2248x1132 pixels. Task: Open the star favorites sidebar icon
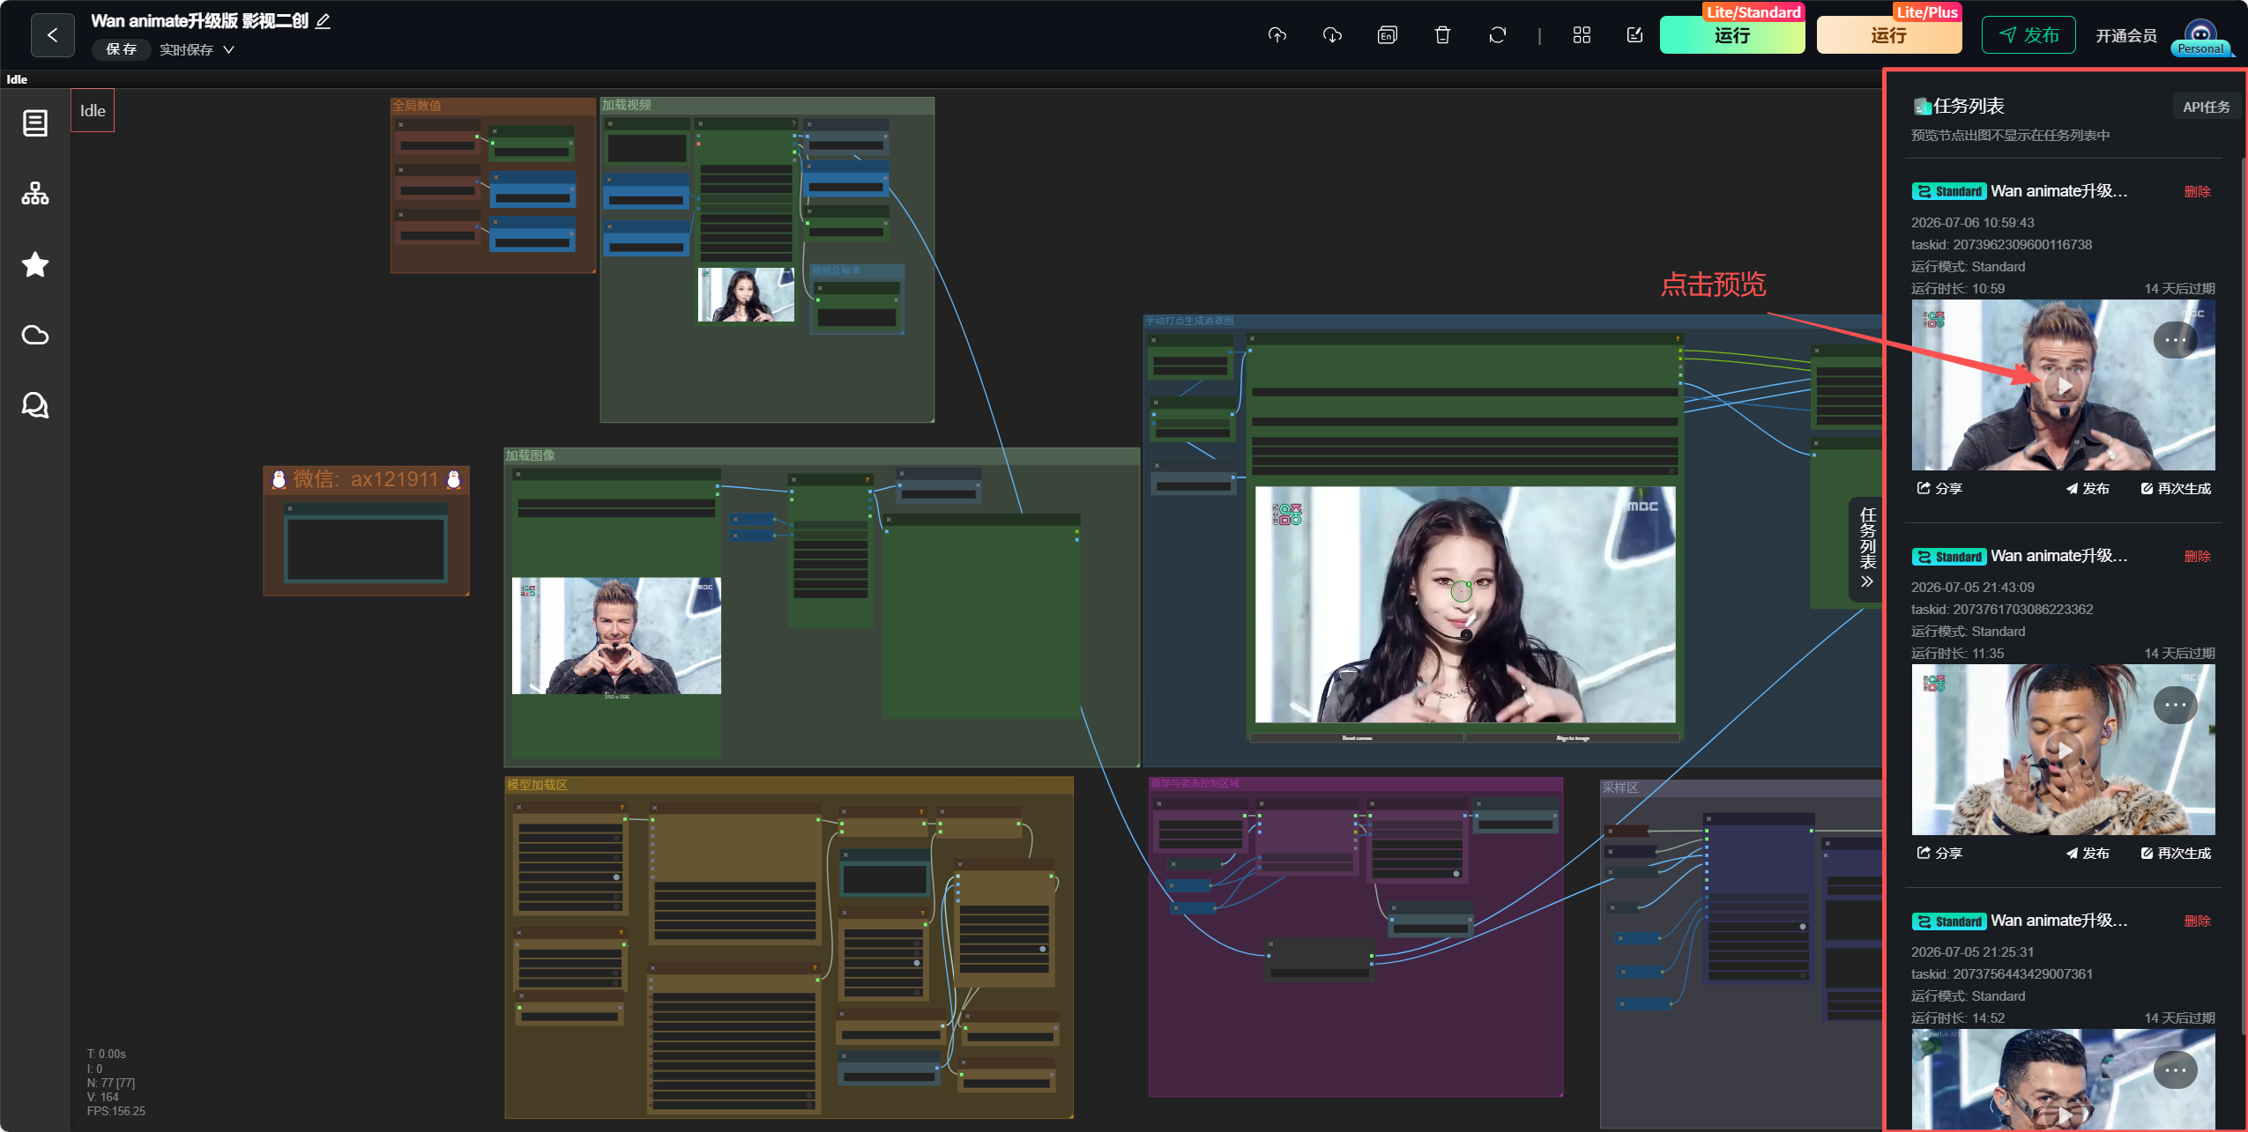pos(35,264)
